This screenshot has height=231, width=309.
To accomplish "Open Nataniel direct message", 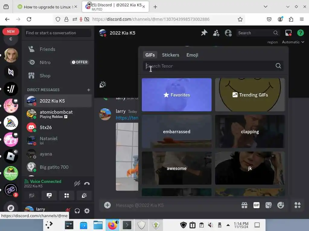I will tap(58, 140).
